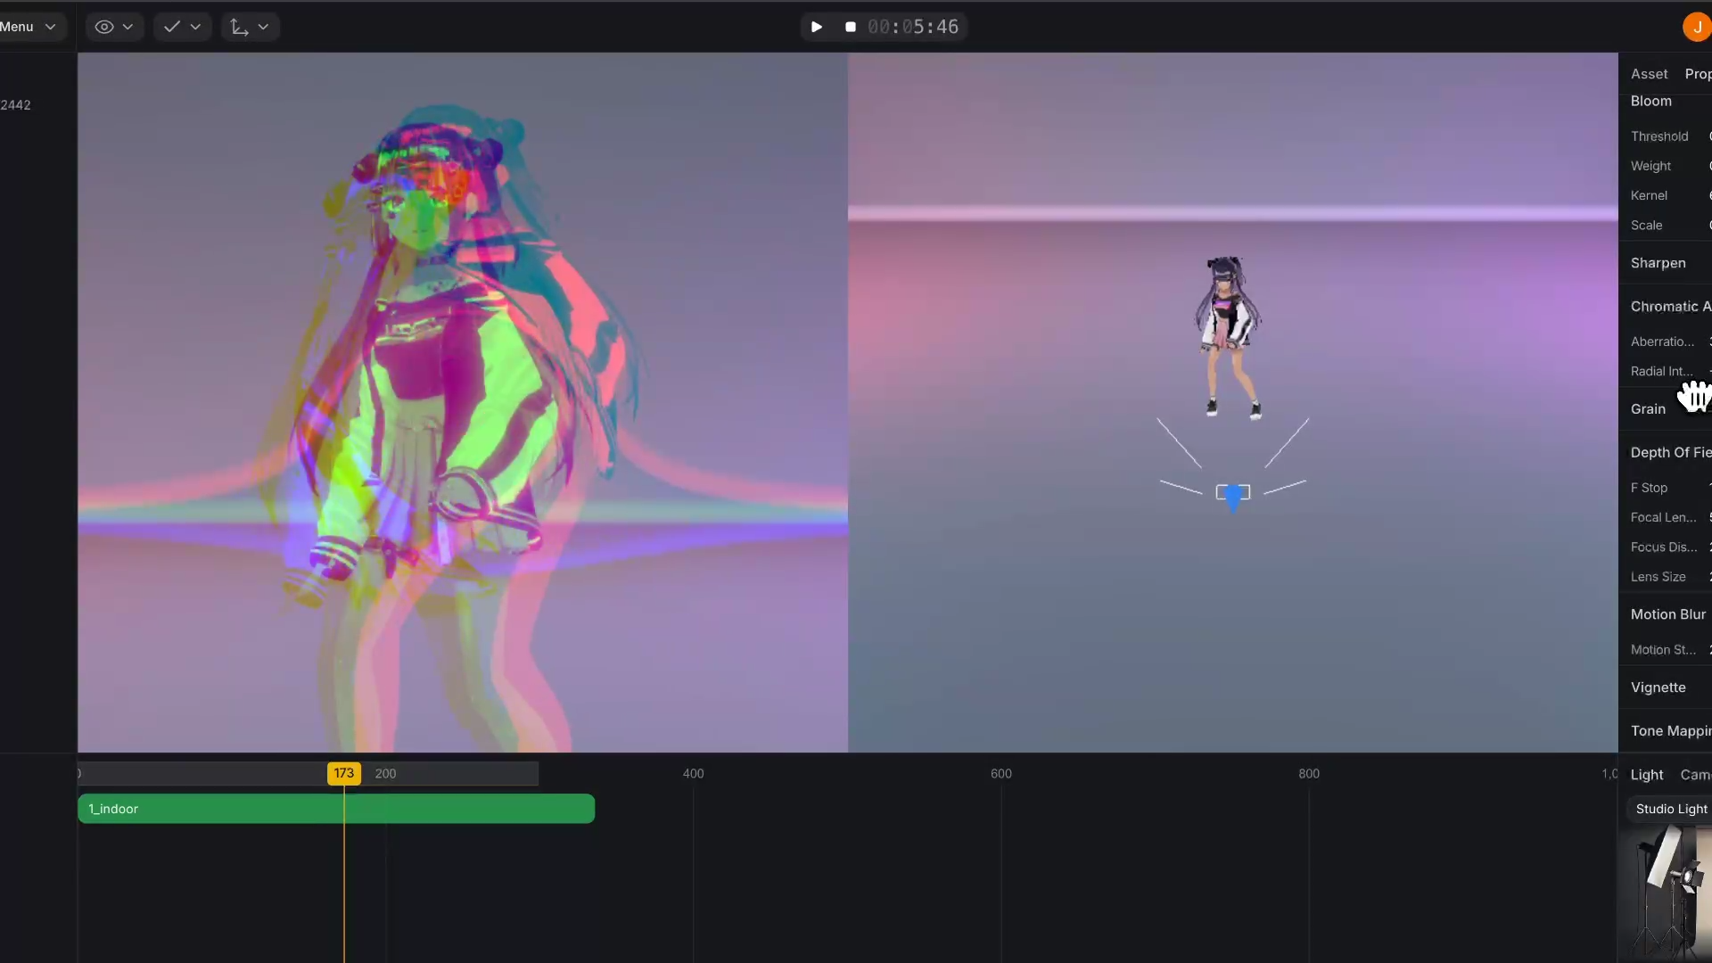Expand the Sharpen section
Screen dimensions: 1712x963
tap(1658, 263)
